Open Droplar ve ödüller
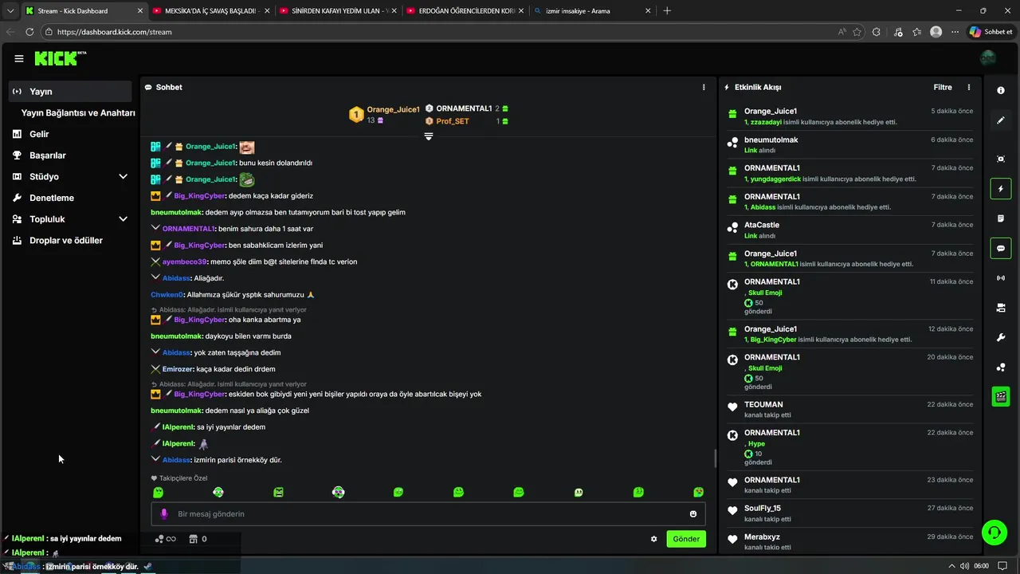Image resolution: width=1020 pixels, height=574 pixels. [65, 240]
